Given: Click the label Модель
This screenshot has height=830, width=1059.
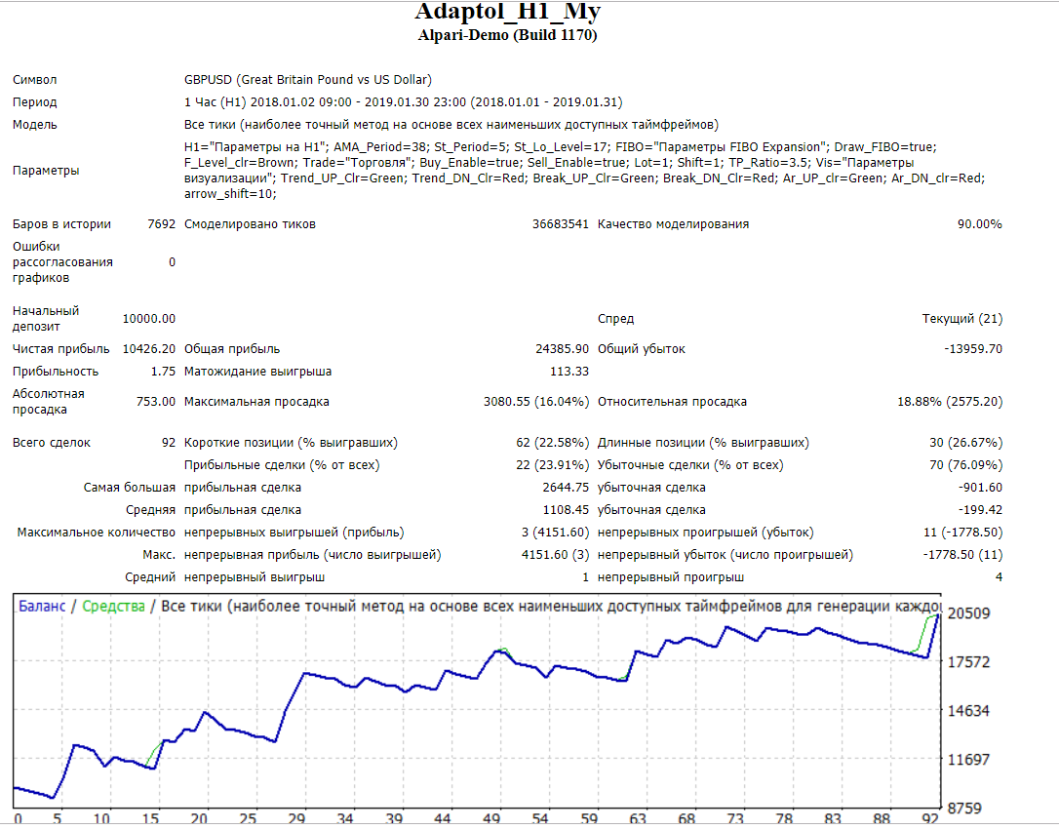Looking at the screenshot, I should pos(34,125).
